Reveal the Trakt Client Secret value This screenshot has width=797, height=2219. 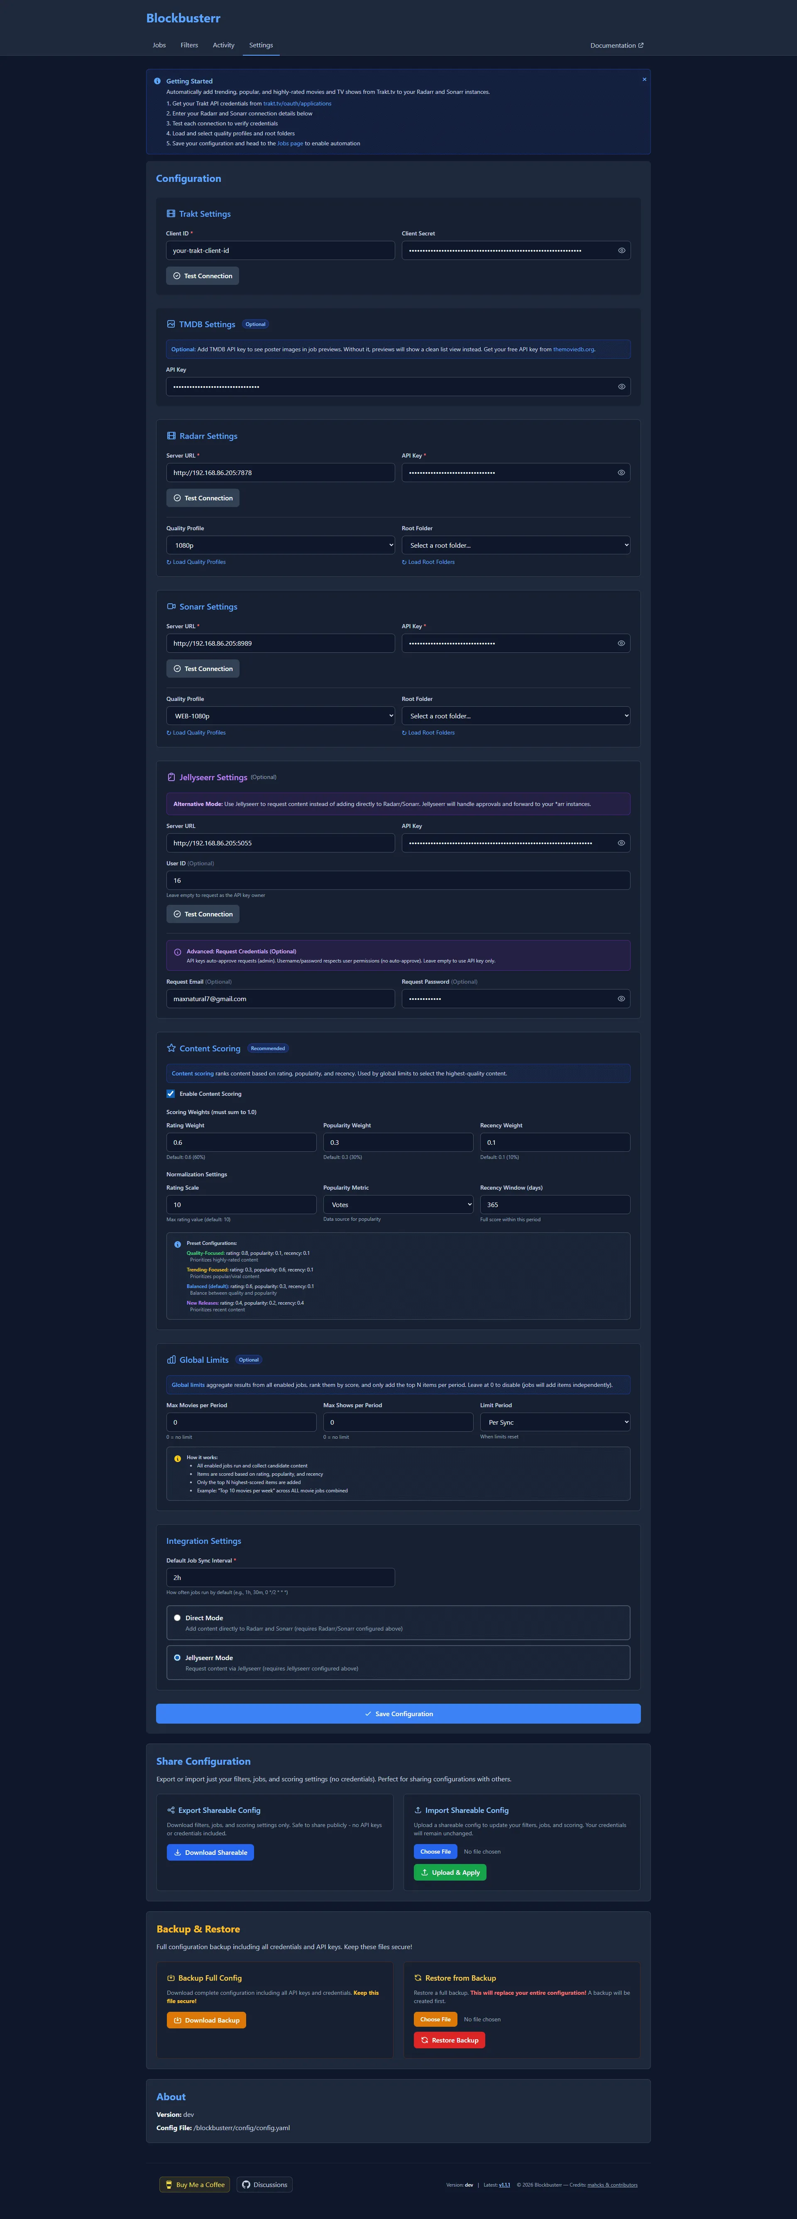click(x=621, y=251)
